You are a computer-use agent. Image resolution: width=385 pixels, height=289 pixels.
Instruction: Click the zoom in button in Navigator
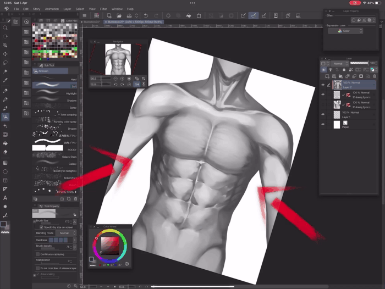(x=122, y=79)
